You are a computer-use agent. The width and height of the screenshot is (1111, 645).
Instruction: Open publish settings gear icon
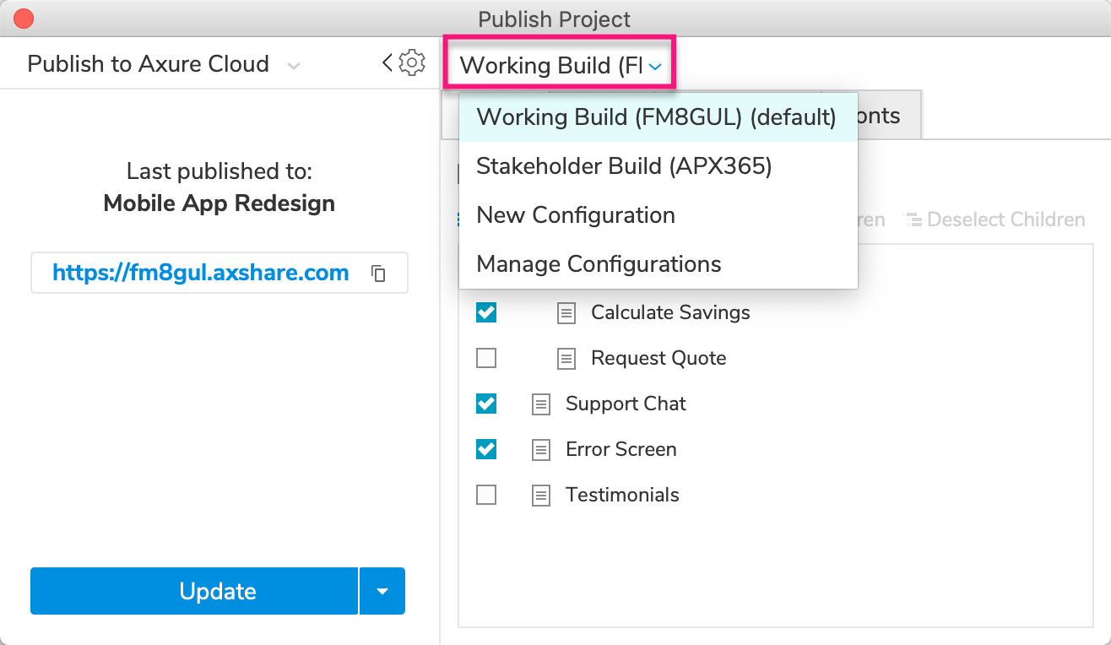(412, 62)
